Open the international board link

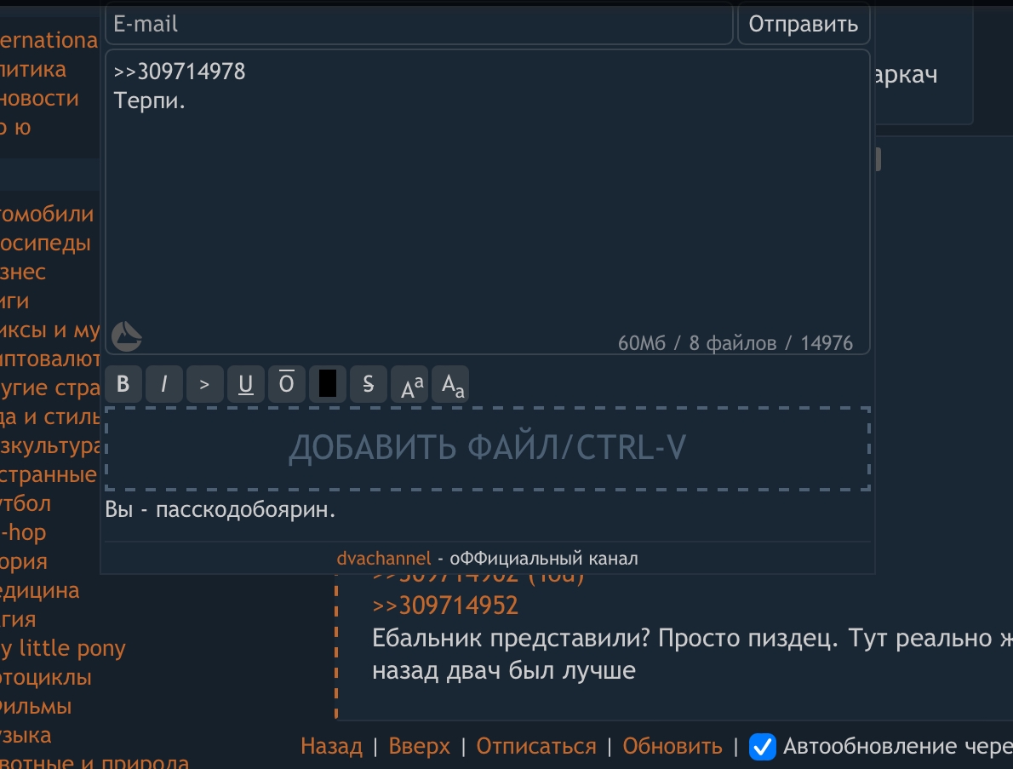tap(49, 40)
